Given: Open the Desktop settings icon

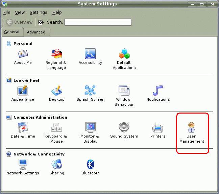Looking at the screenshot, I should (56, 91).
